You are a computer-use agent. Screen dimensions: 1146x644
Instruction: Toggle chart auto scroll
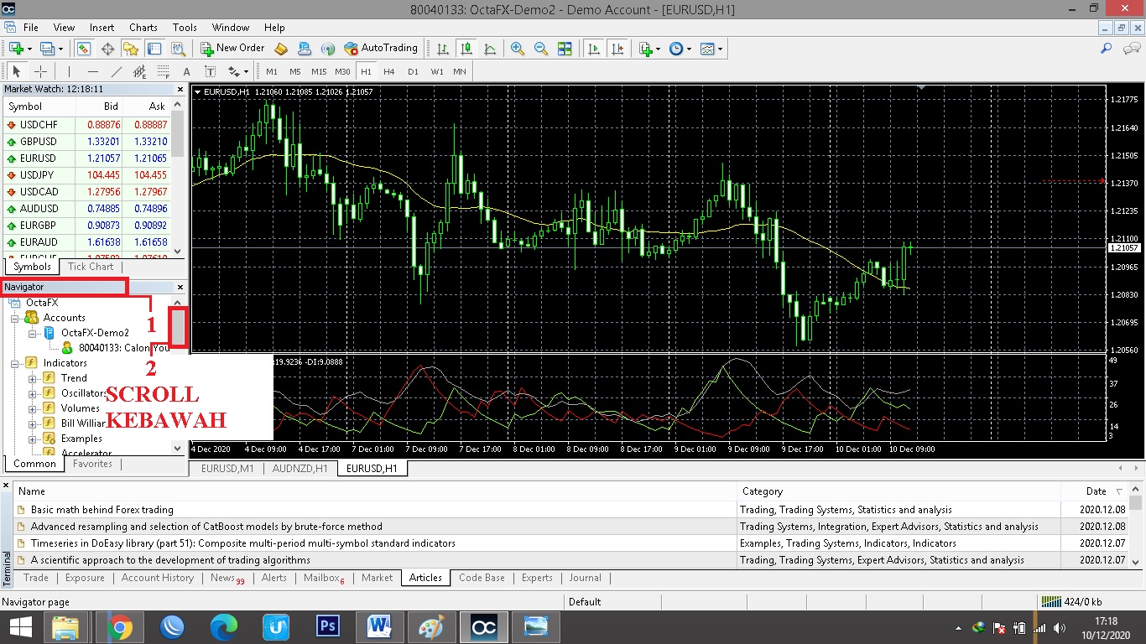[595, 49]
